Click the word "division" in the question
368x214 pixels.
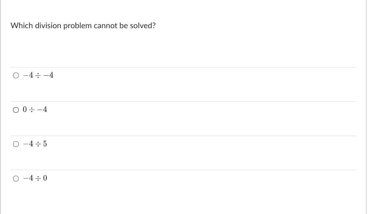48,25
